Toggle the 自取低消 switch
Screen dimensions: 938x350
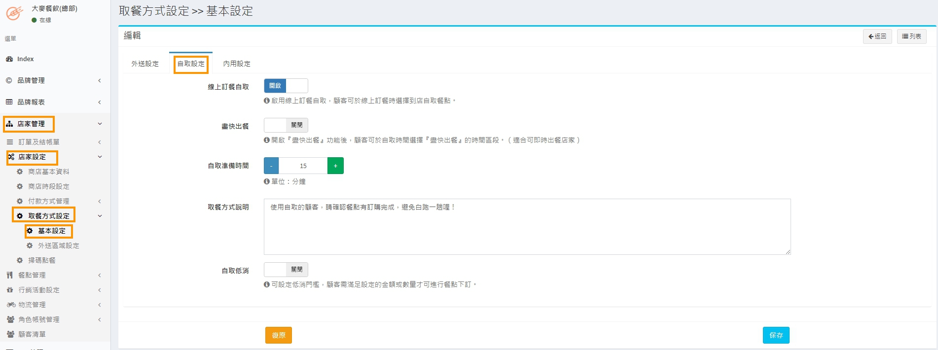[x=286, y=270]
